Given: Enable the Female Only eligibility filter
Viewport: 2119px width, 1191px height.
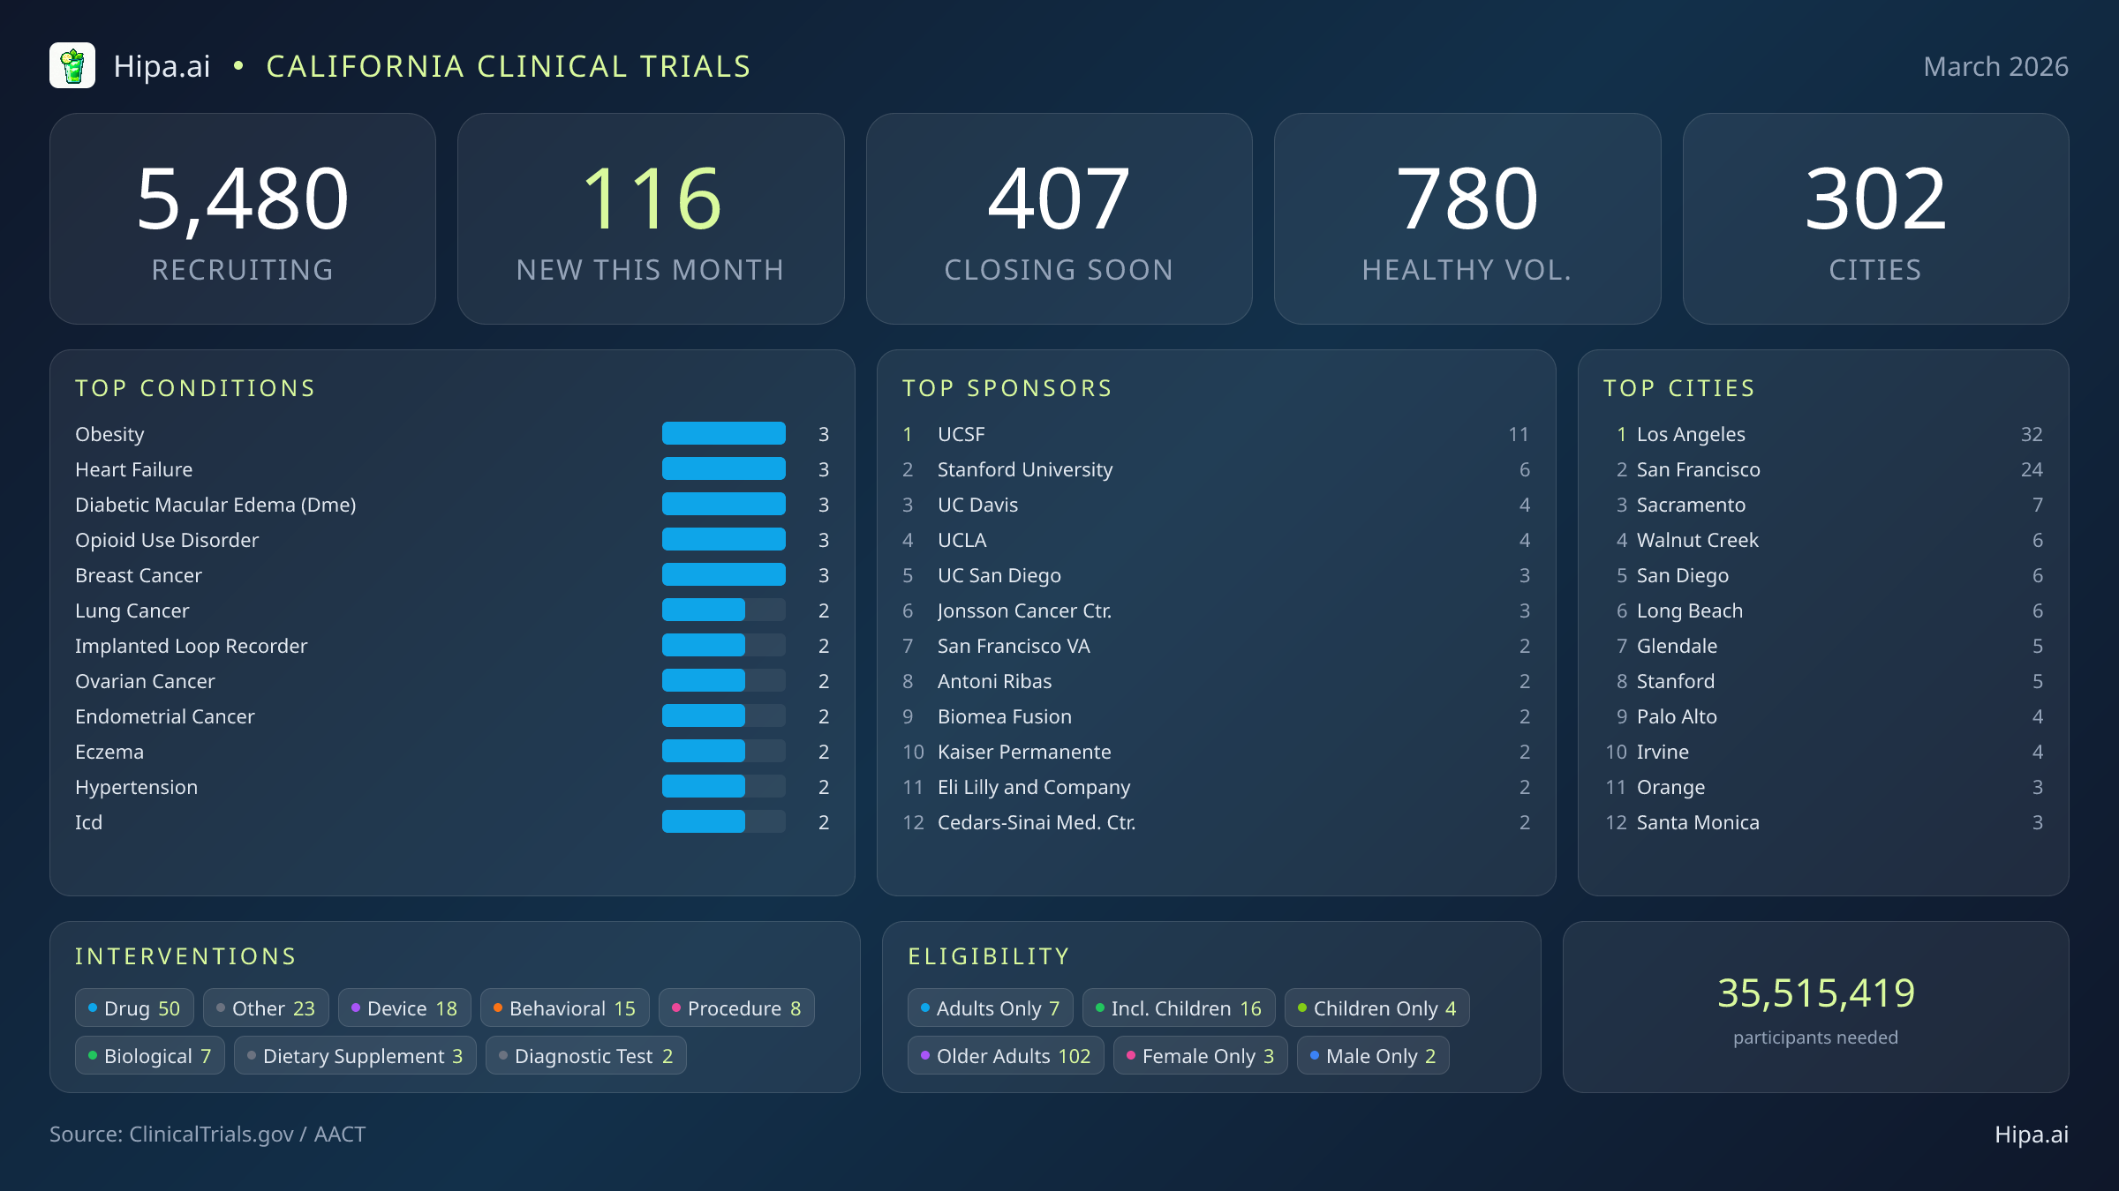Looking at the screenshot, I should (x=1199, y=1055).
